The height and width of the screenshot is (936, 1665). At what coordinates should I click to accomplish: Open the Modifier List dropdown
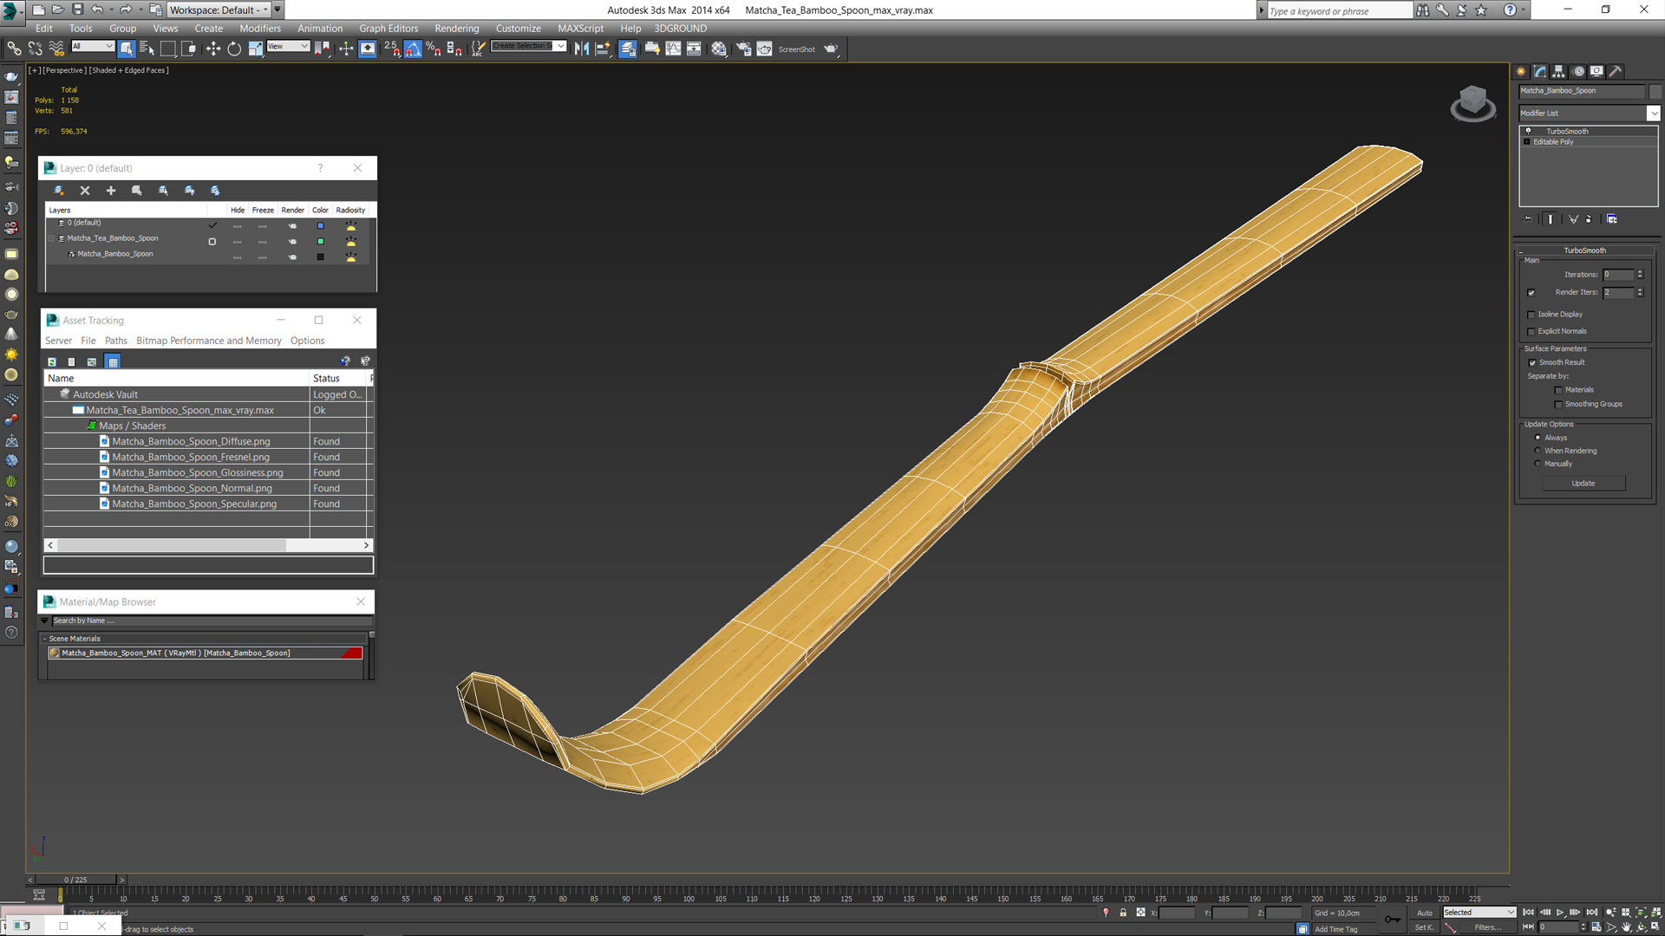[x=1653, y=114]
